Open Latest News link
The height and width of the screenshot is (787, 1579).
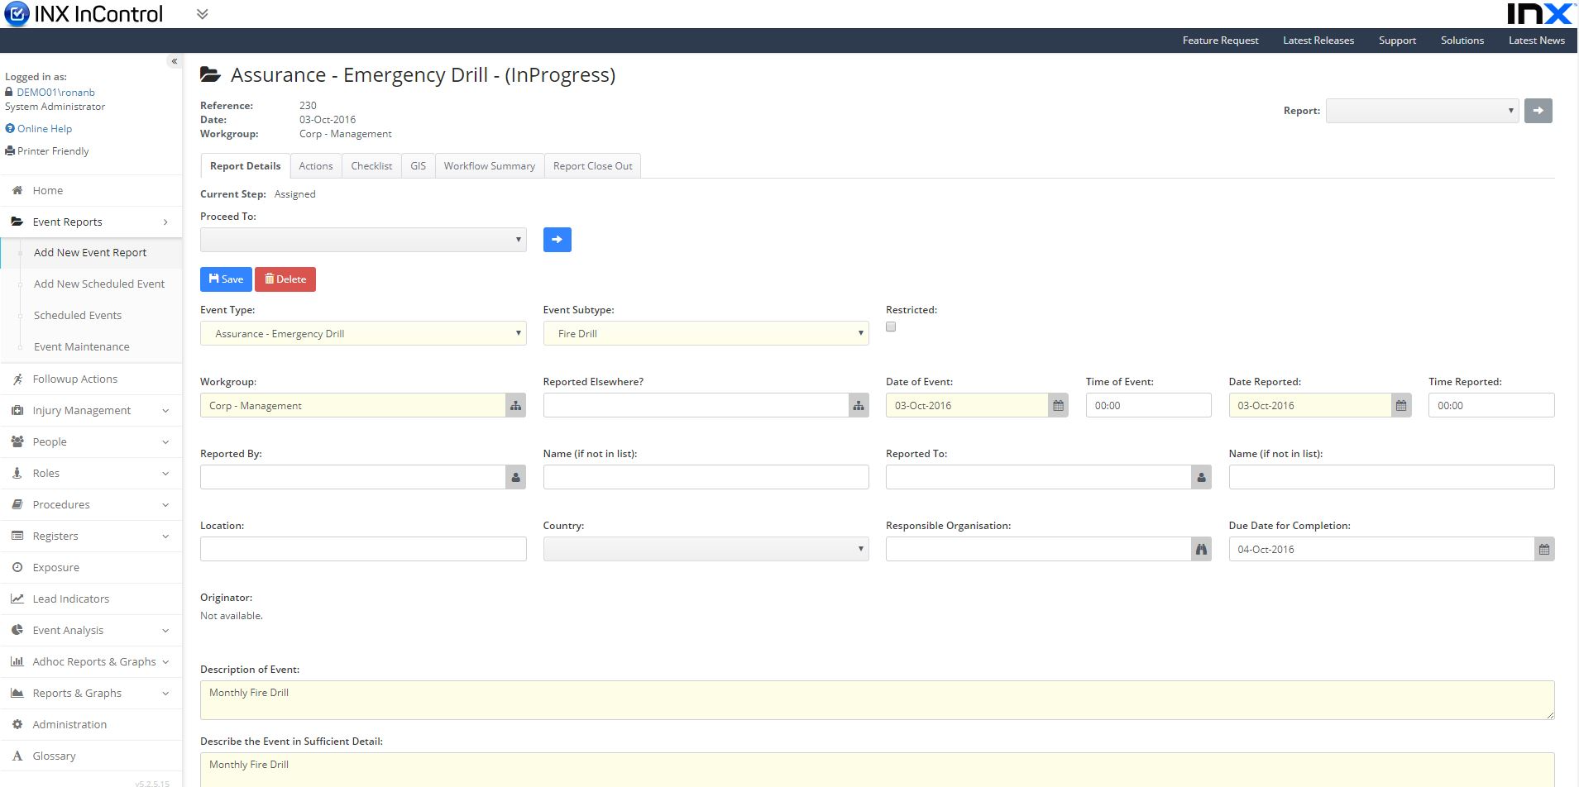(x=1537, y=41)
